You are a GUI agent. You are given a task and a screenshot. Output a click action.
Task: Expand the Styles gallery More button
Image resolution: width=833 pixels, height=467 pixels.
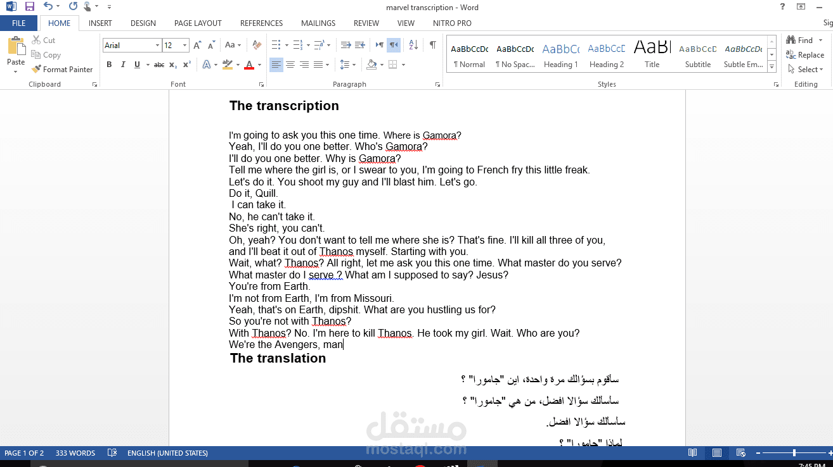click(772, 66)
